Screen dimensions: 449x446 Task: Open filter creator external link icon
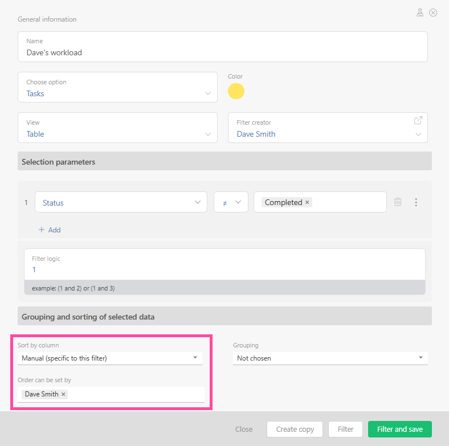pyautogui.click(x=418, y=120)
